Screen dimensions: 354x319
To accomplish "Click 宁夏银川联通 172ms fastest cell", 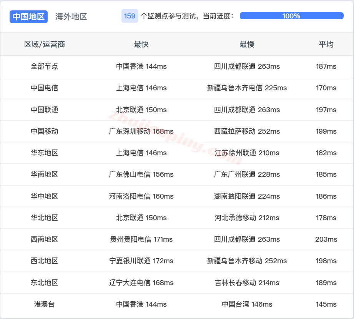I will [x=141, y=261].
